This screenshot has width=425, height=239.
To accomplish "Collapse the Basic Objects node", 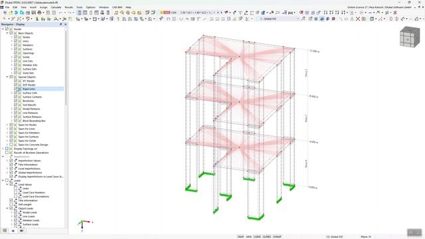I will 7,33.
